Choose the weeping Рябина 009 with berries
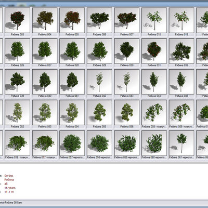The width and height of the screenshot is (208, 208). tap(181, 112)
